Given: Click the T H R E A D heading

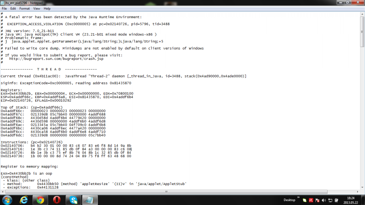Looking at the screenshot, I should 49,69.
